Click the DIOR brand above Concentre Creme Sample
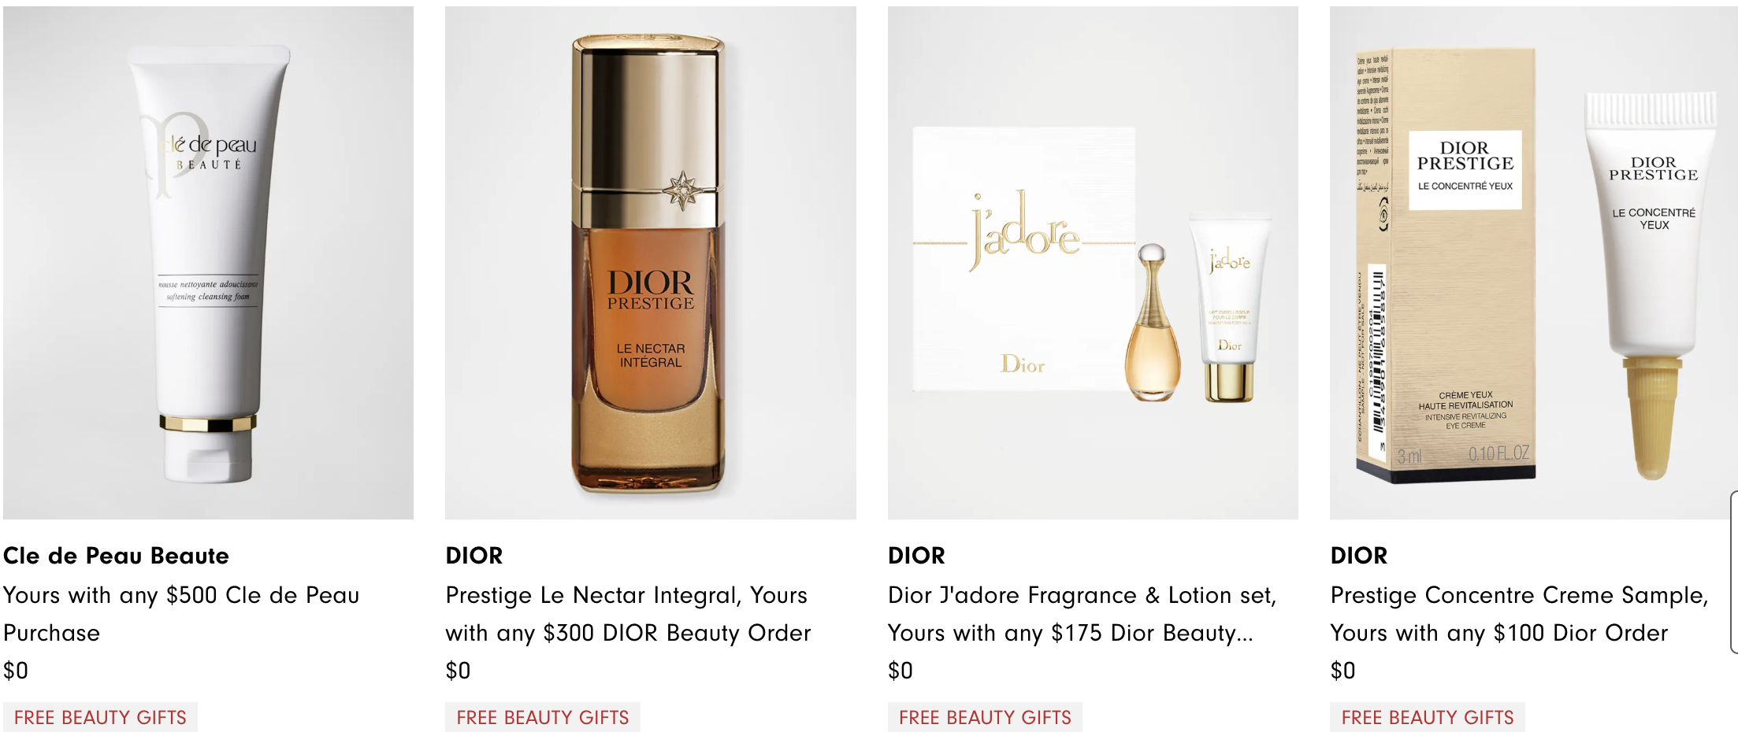Screen dimensions: 1738x732 1359,556
